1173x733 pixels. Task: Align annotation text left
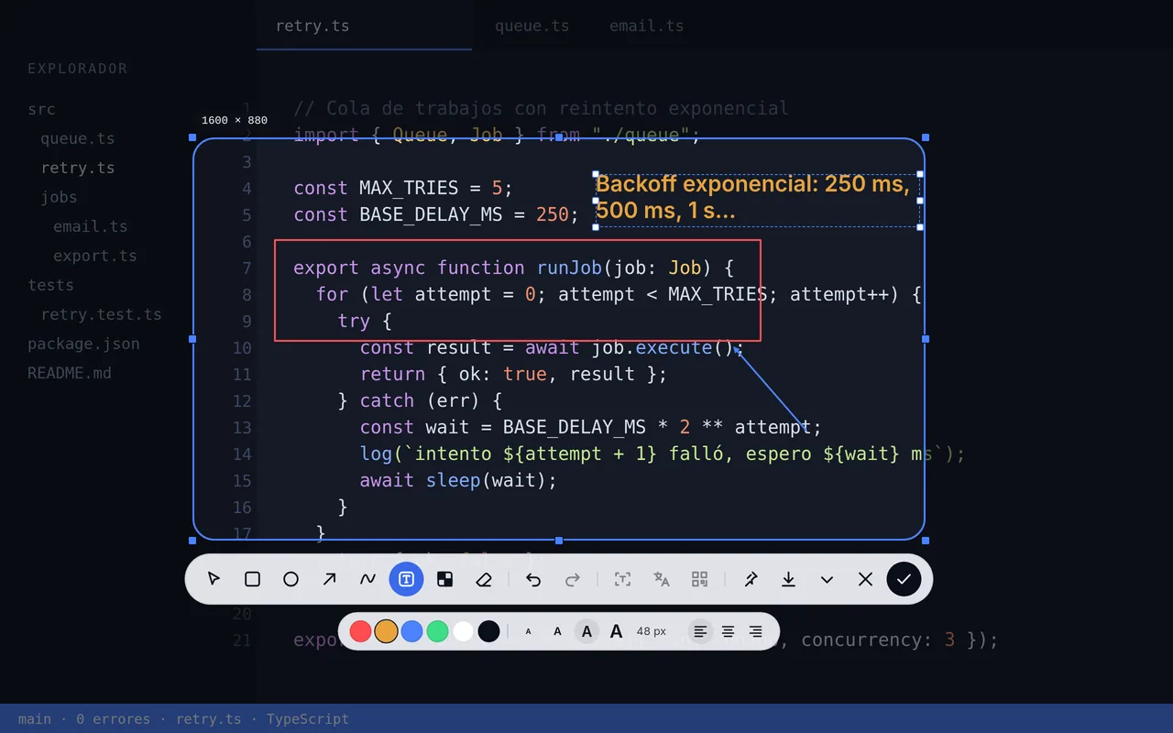coord(701,631)
